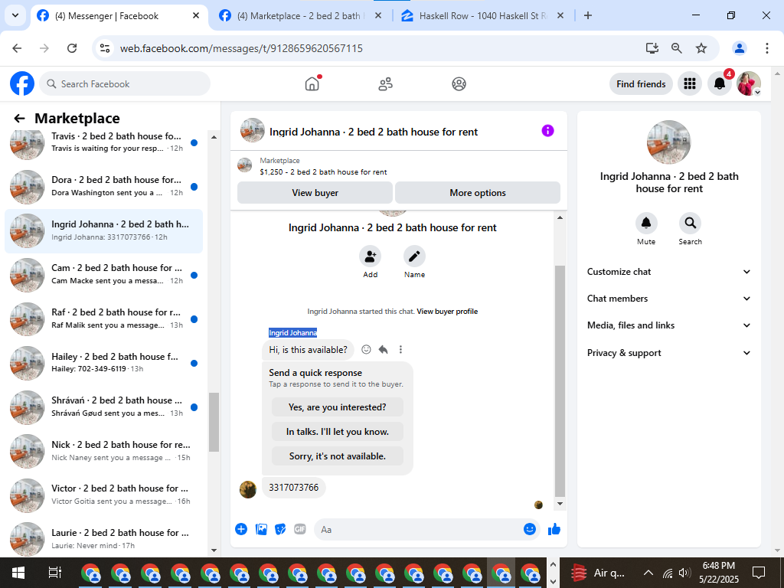Open the Chrome profile icon
This screenshot has width=784, height=588.
739,48
